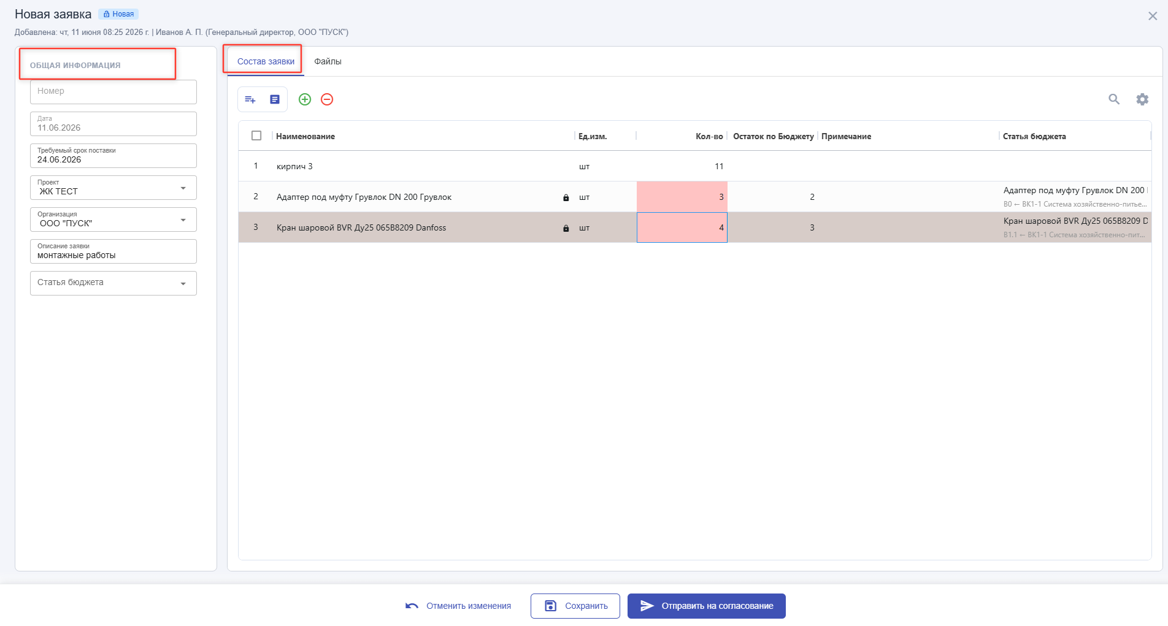Click lock icon in Адаптер row
1168x626 pixels.
pyautogui.click(x=566, y=197)
